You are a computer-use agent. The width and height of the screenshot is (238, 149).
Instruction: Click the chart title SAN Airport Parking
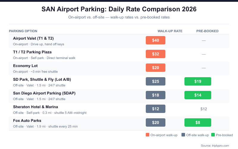[x=119, y=9]
